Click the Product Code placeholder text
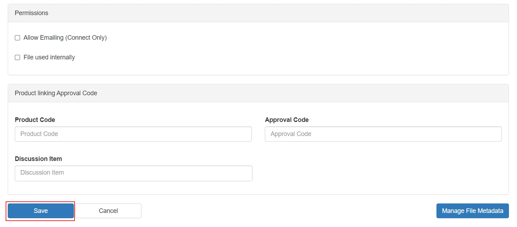 coord(39,134)
